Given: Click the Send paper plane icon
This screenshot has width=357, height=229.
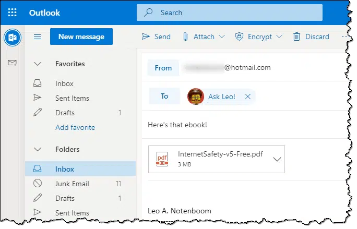Looking at the screenshot, I should pyautogui.click(x=146, y=37).
